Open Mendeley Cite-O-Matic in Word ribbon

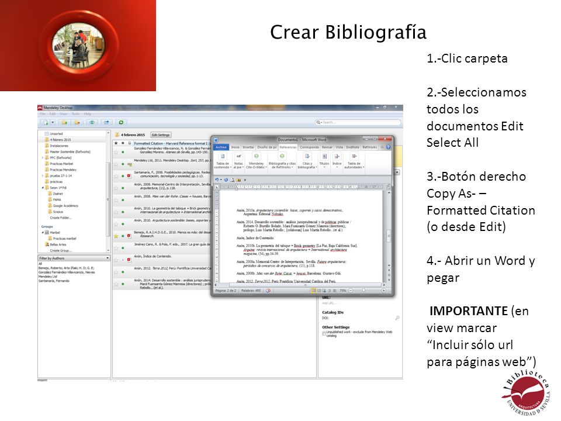[256, 161]
